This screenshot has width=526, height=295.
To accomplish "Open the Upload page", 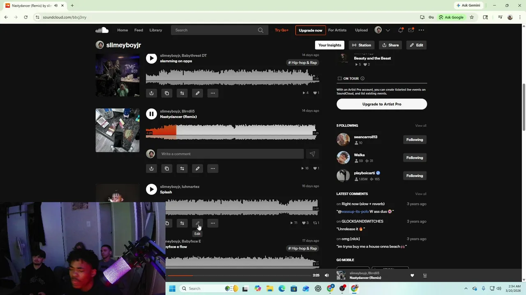I will (x=361, y=30).
